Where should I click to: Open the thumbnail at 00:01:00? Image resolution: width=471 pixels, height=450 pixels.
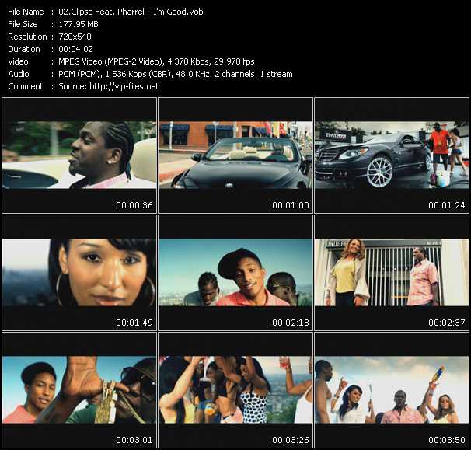click(235, 155)
